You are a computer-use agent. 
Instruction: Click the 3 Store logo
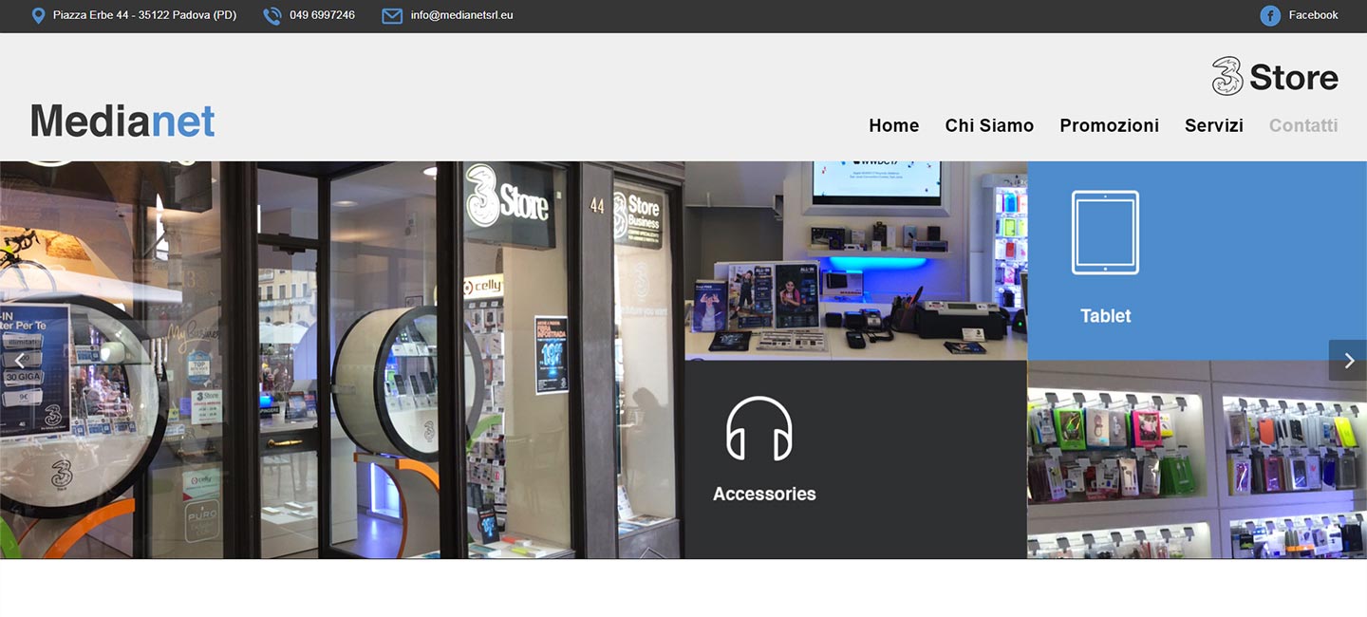tap(1275, 77)
